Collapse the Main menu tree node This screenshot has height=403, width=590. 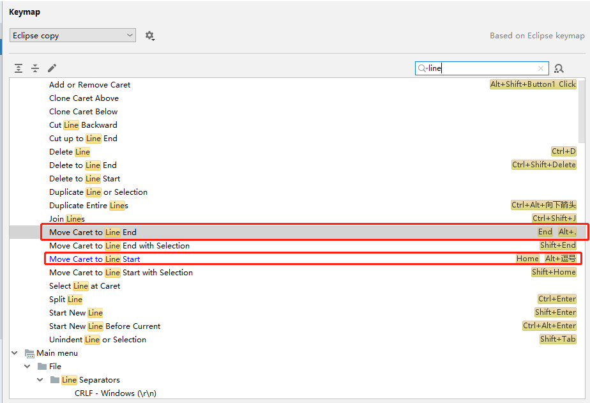click(15, 353)
